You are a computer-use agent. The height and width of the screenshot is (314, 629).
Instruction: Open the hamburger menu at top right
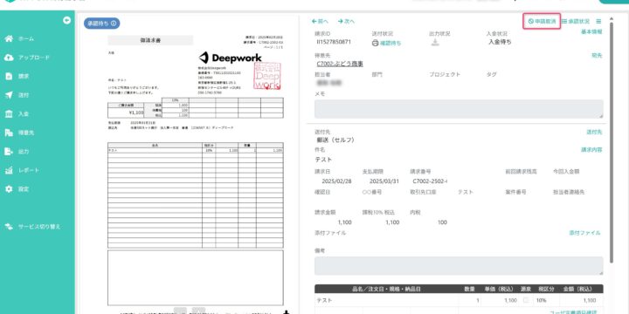coord(598,21)
